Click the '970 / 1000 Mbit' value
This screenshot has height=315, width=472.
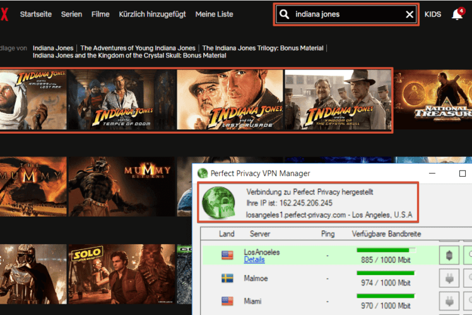(386, 306)
